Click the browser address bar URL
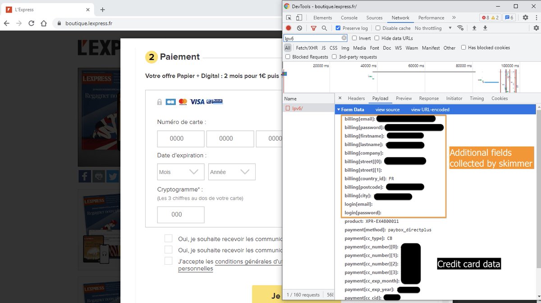The image size is (541, 303). coord(89,23)
